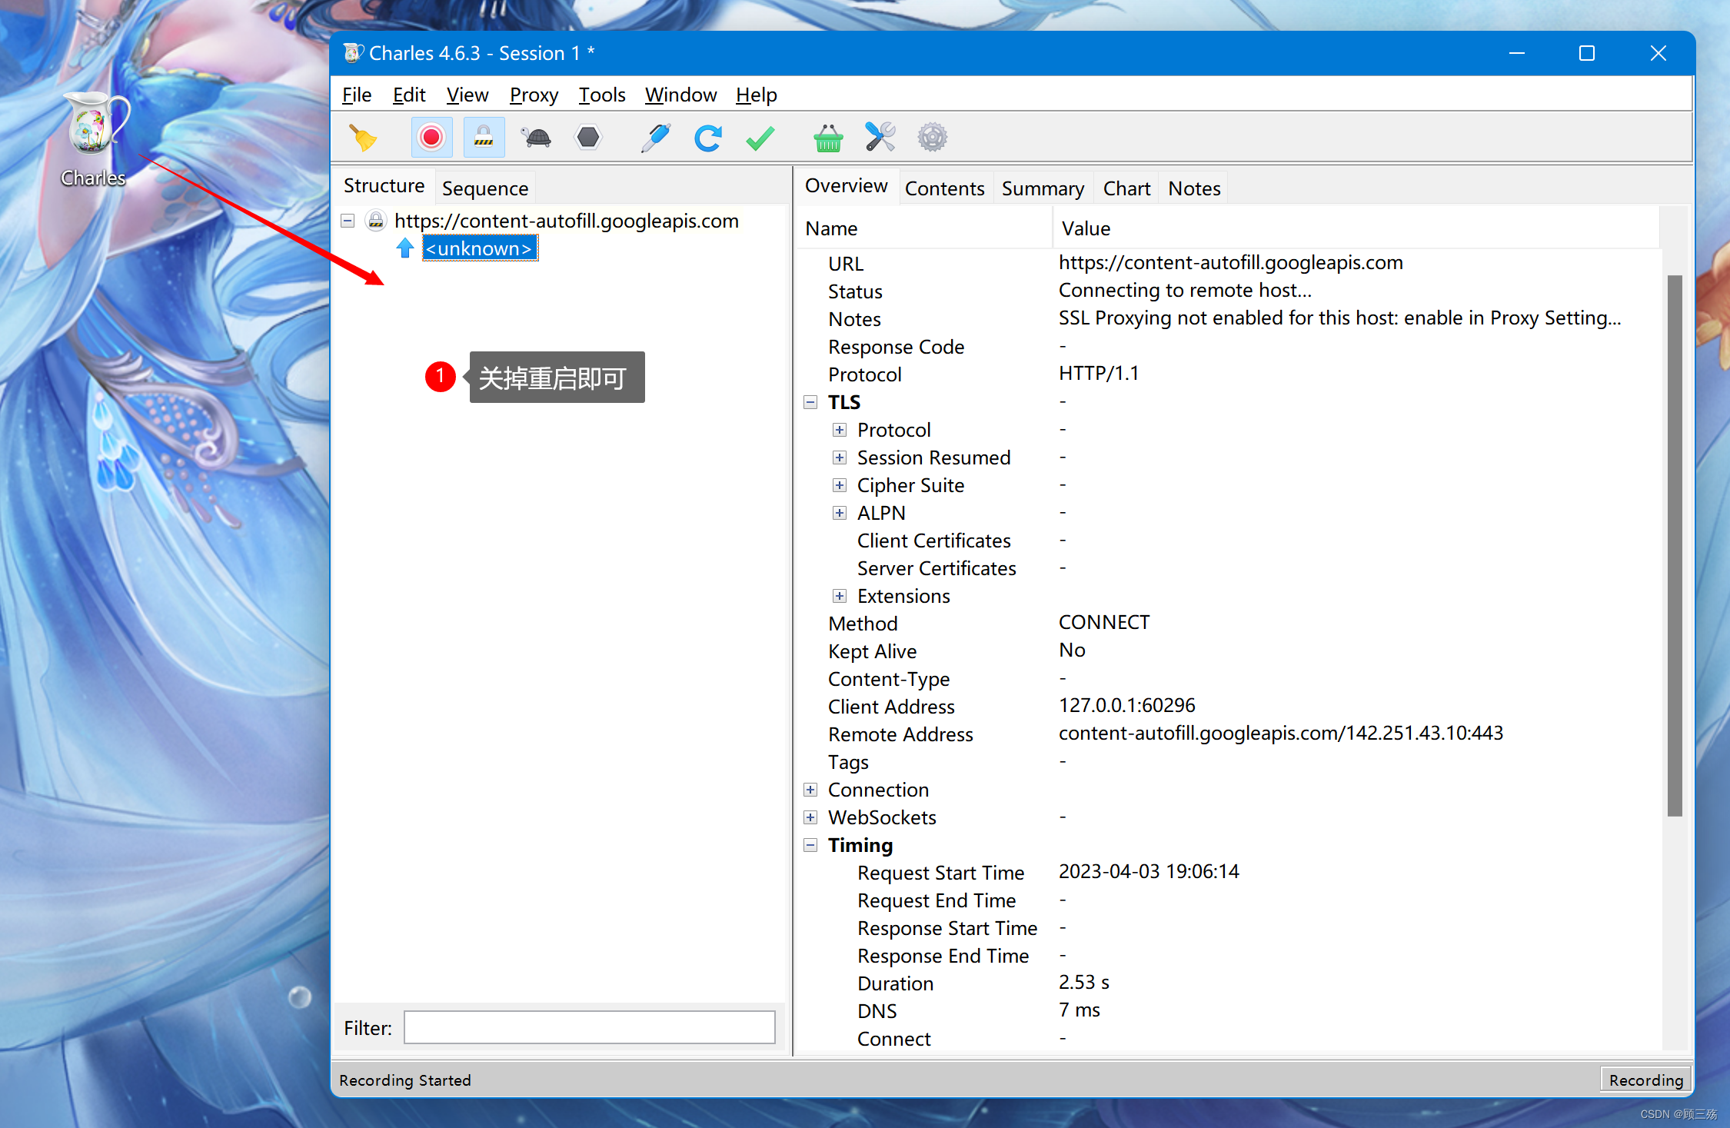
Task: Open the Settings gear icon
Action: click(932, 138)
